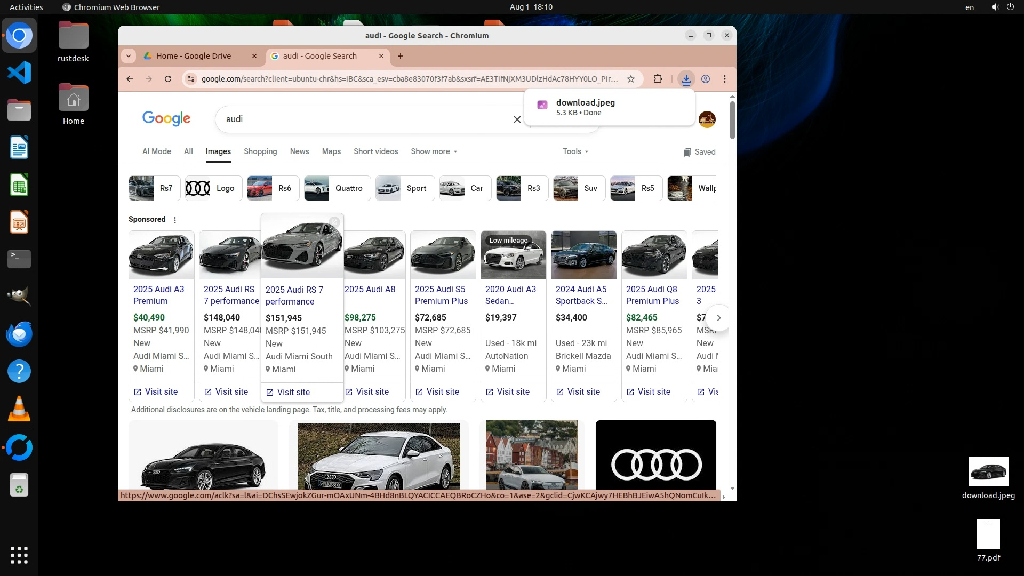Select the Quattro suggestion chip
The image size is (1024, 576).
coord(337,188)
